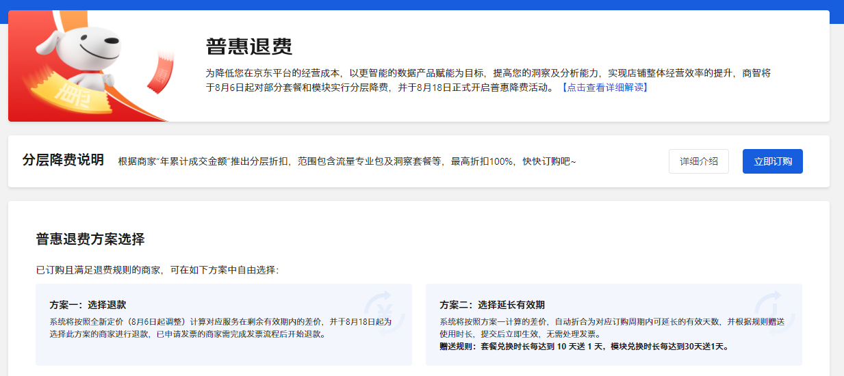Viewport: 844px width, 376px height.
Task: Click the JD mascot banner image
Action: [x=92, y=66]
